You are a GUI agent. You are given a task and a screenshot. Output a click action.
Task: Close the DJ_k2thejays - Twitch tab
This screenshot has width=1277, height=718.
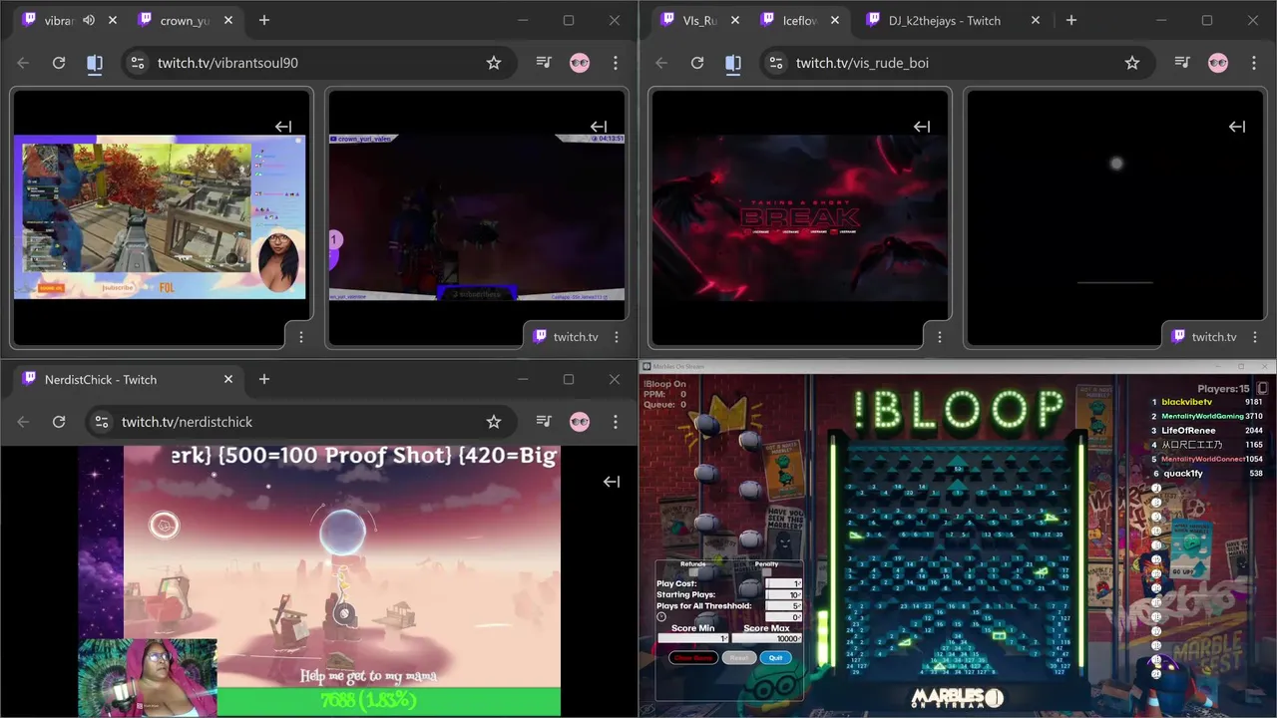(x=1035, y=20)
